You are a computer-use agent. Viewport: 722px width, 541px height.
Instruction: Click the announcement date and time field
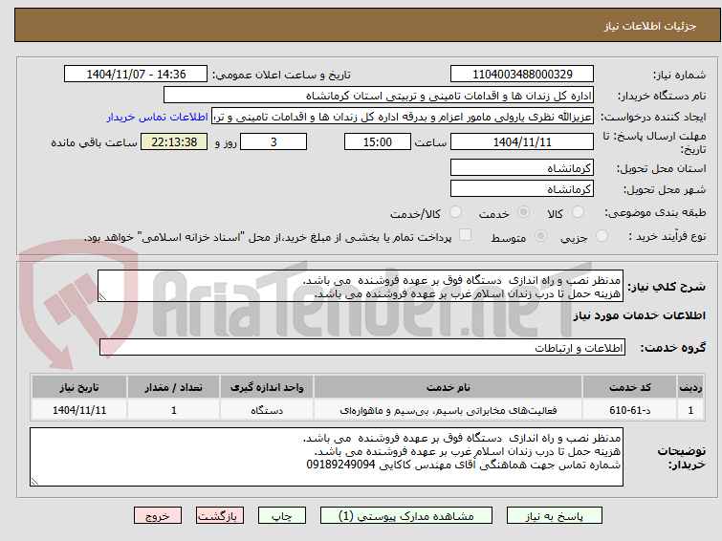tap(136, 75)
